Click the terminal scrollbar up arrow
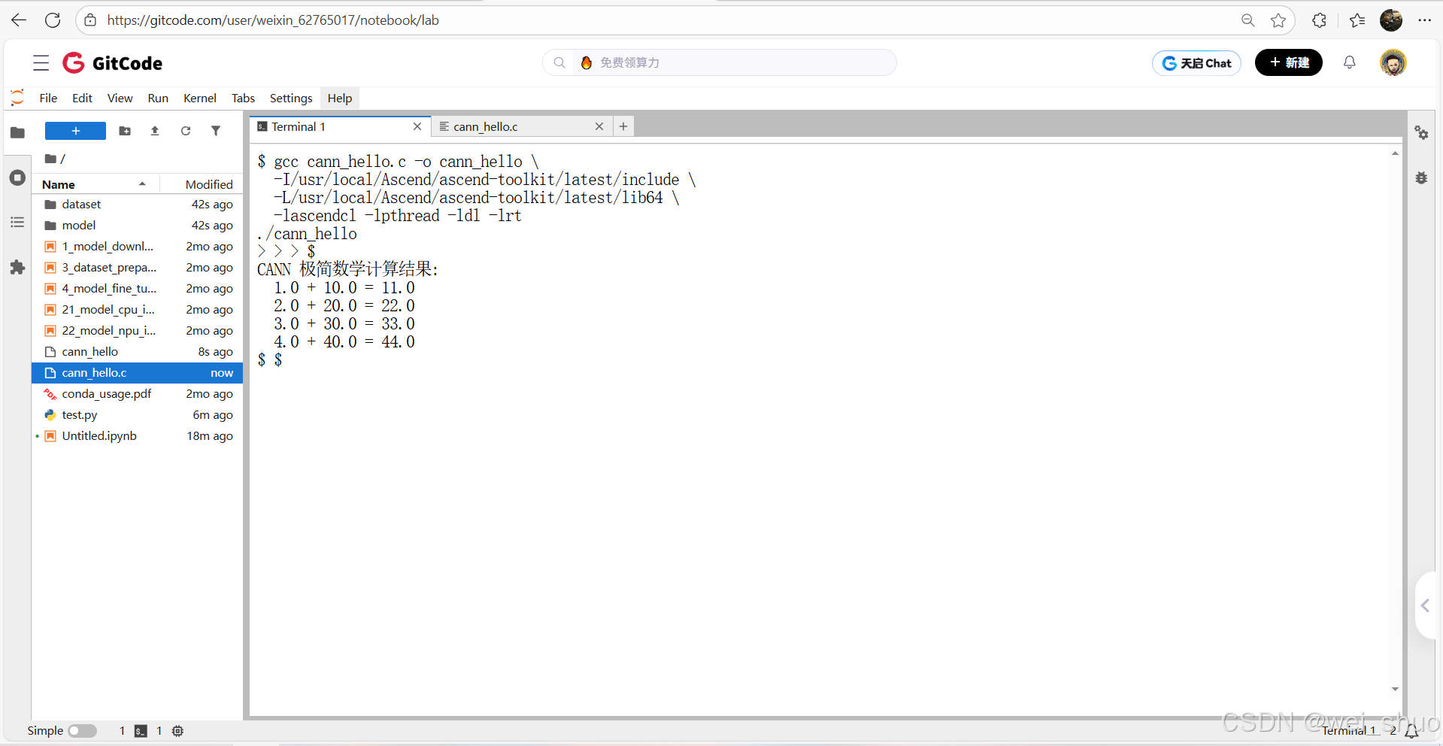1443x746 pixels. point(1395,153)
